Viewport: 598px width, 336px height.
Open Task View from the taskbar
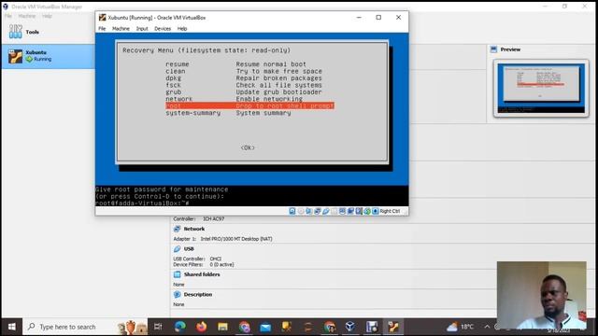pos(158,327)
